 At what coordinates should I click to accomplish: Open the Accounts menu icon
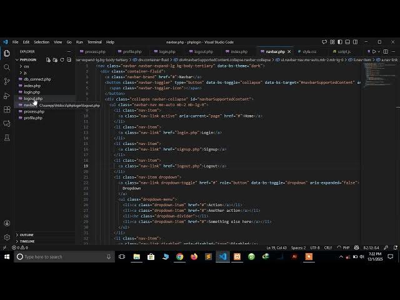point(7,223)
